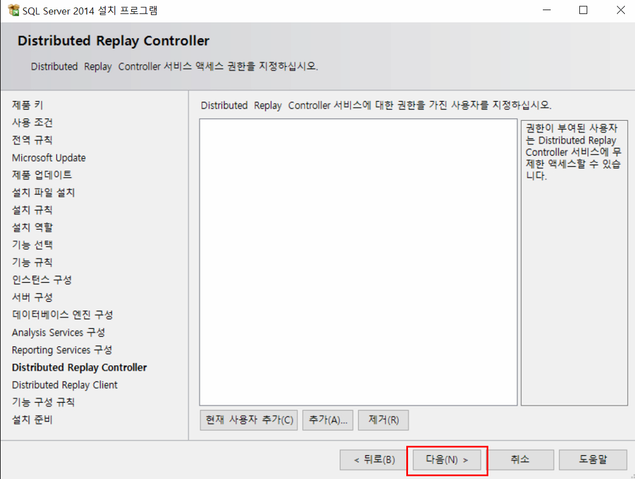This screenshot has height=479, width=635.
Task: Click the SQL Server setup title bar icon
Action: click(13, 10)
